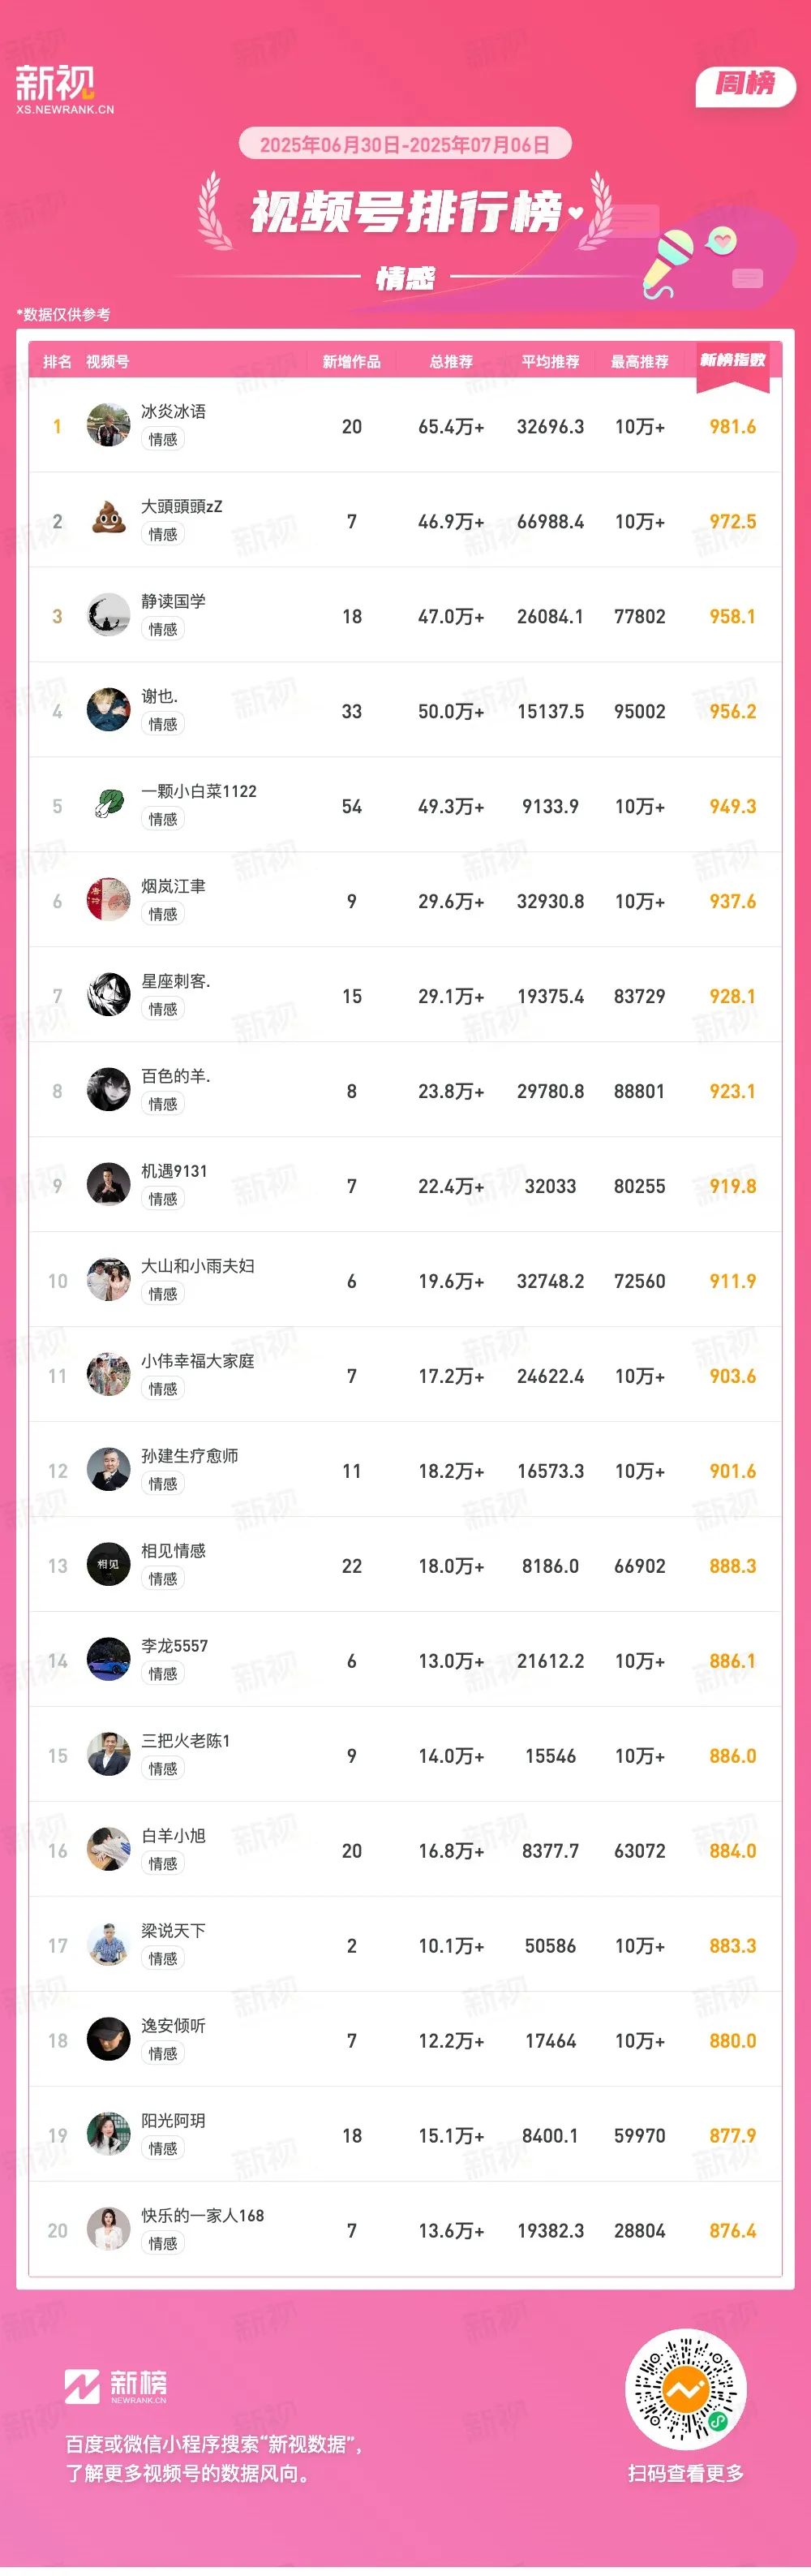Viewport: 811px width, 2576px height.
Task: Open account name 冰炎冰语
Action: coord(174,412)
